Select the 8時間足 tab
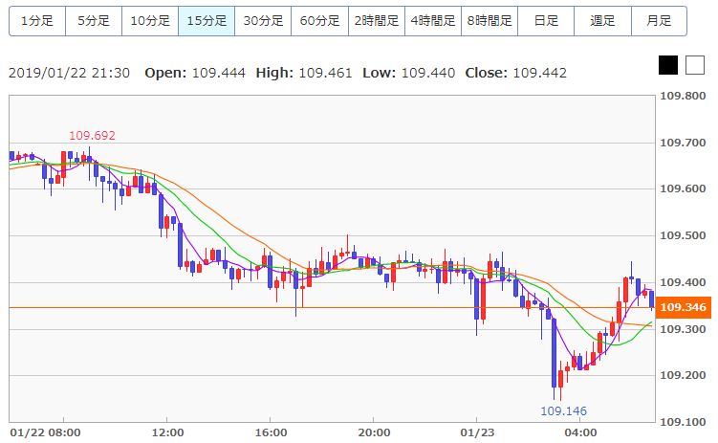 [x=490, y=21]
